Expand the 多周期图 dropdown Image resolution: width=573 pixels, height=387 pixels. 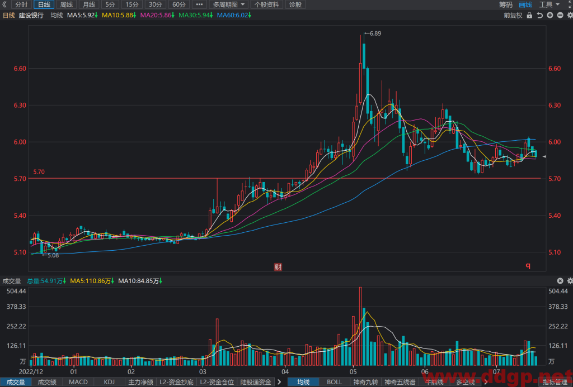coord(229,4)
